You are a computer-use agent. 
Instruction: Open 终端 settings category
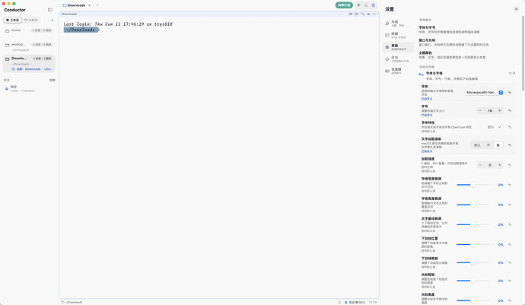398,35
